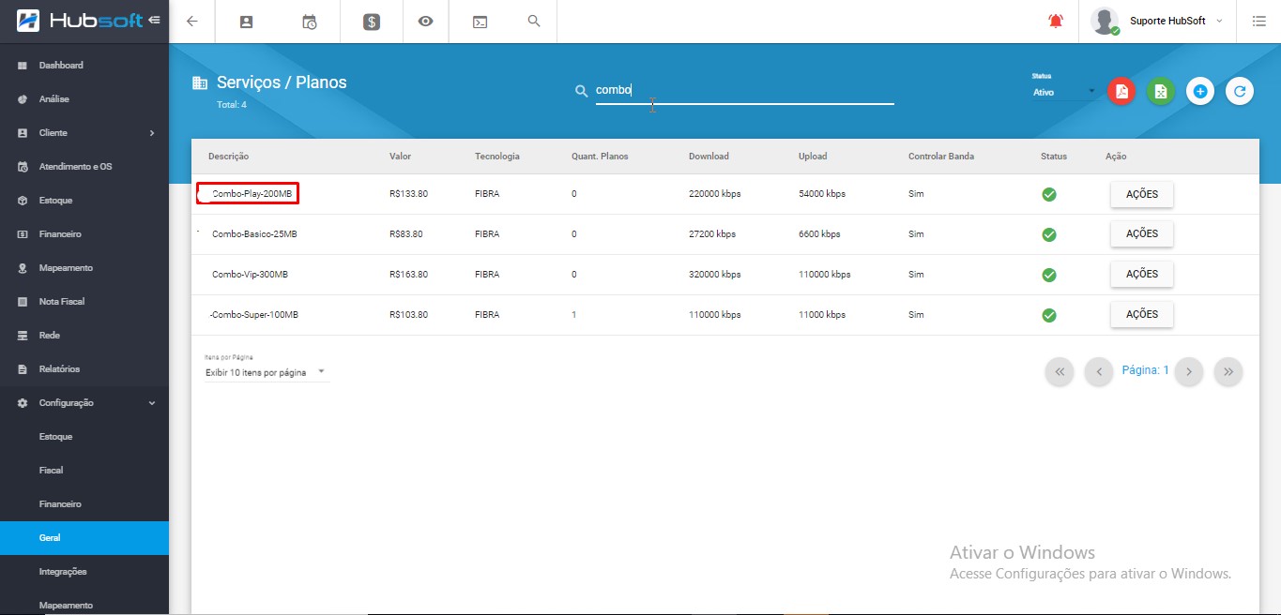Go to the next page arrow
This screenshot has width=1281, height=615.
coord(1189,372)
